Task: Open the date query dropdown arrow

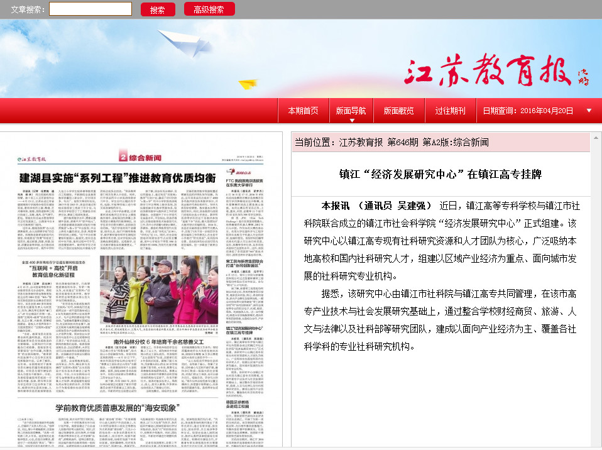Action: point(588,111)
